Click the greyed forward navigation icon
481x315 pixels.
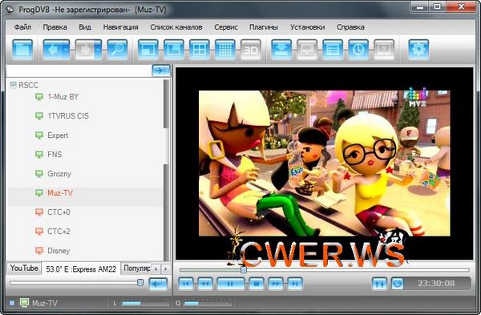point(85,50)
